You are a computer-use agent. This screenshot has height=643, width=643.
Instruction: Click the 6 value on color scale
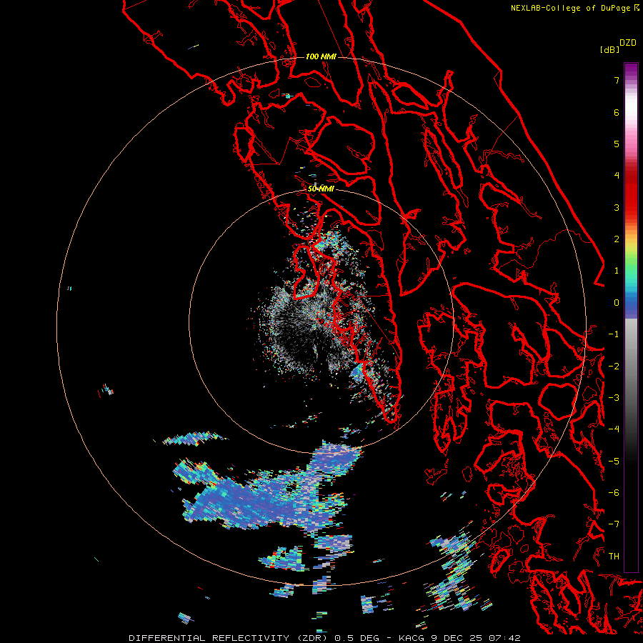pos(617,112)
